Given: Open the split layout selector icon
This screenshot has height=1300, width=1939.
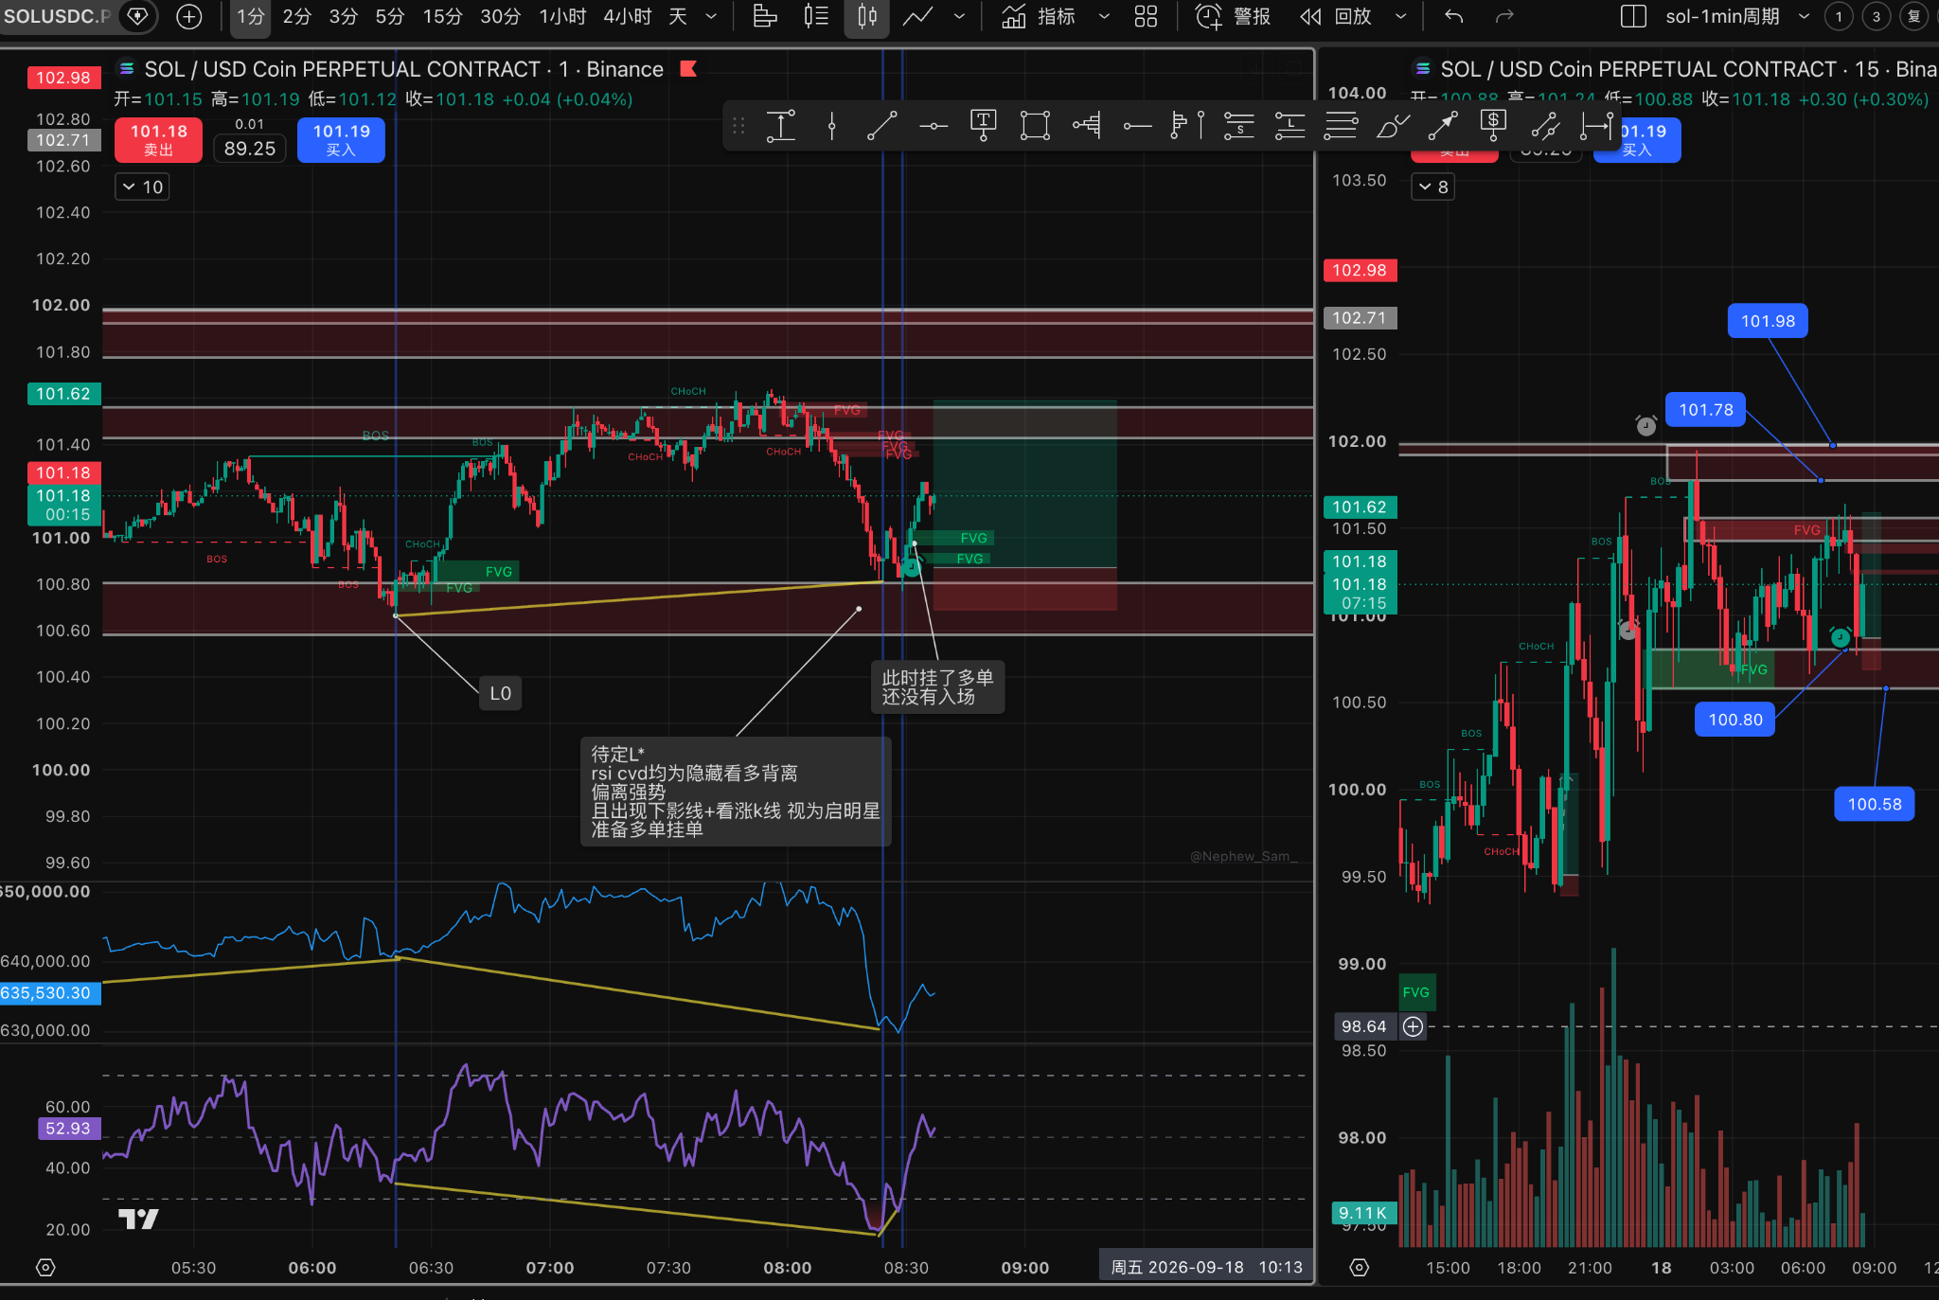Looking at the screenshot, I should [x=1633, y=16].
